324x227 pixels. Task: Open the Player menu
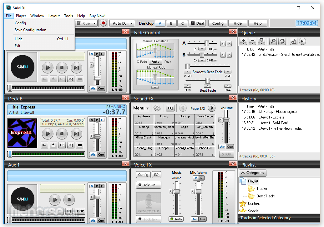coord(21,16)
